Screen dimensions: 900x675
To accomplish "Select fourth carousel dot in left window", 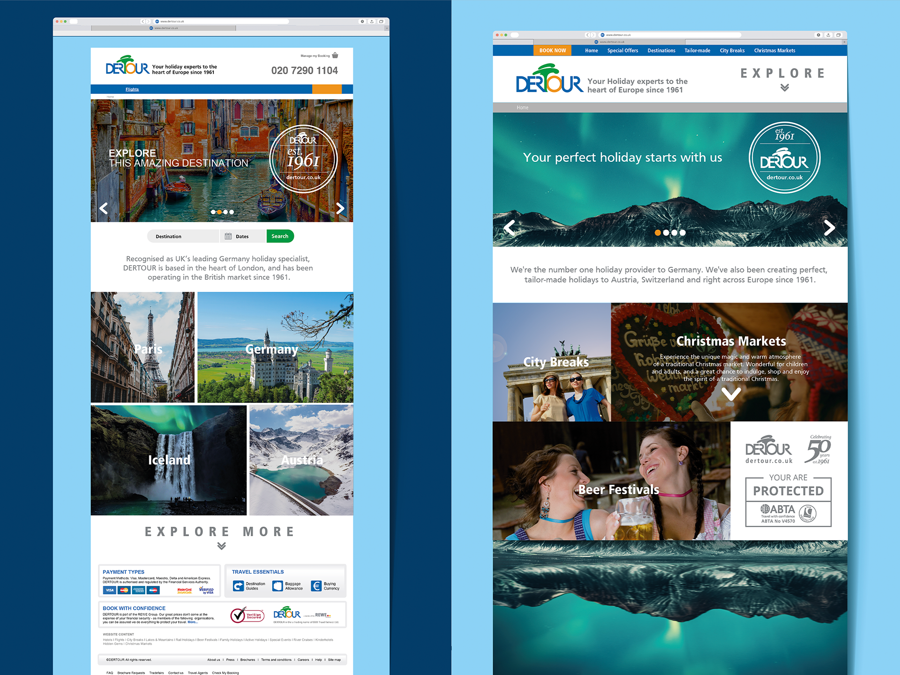I will pyautogui.click(x=232, y=212).
